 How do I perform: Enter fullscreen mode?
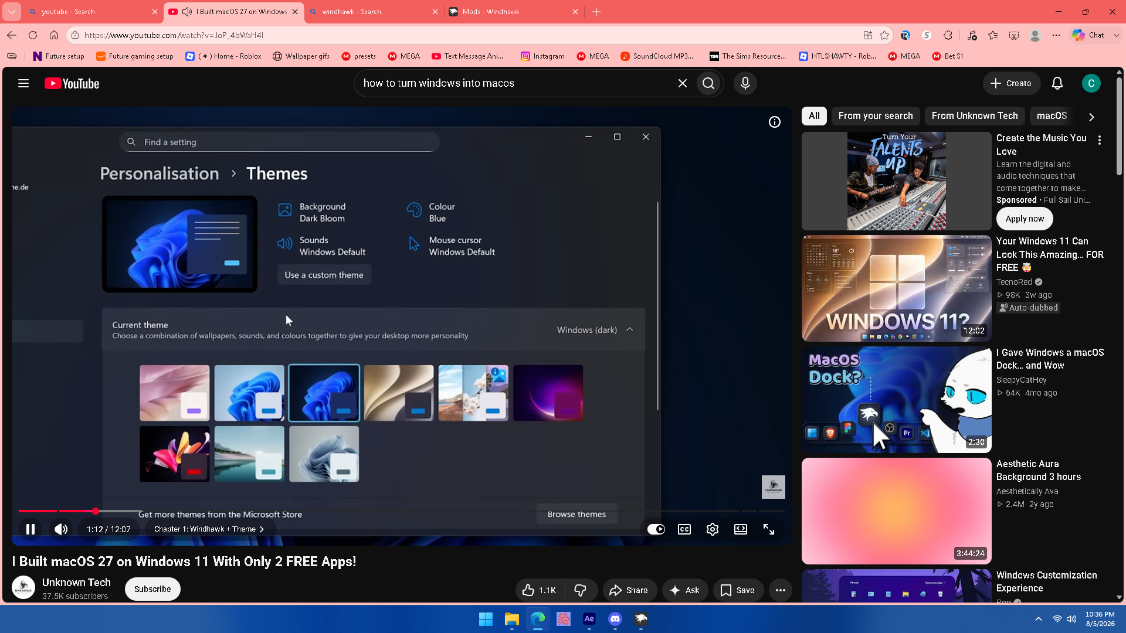(x=769, y=529)
